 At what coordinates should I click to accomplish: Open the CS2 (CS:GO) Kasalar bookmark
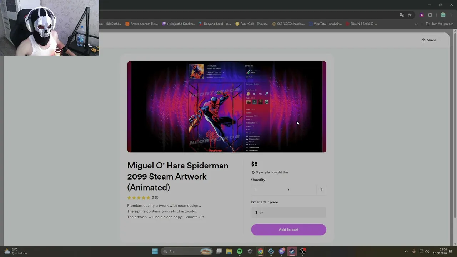tap(288, 24)
